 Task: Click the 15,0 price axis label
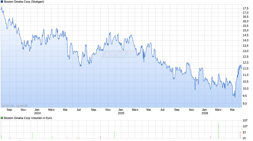(245, 30)
